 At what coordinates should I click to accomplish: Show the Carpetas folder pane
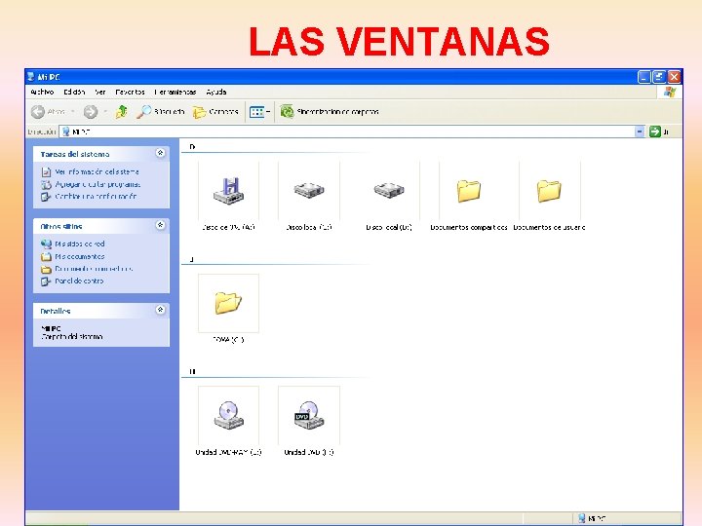(x=215, y=111)
